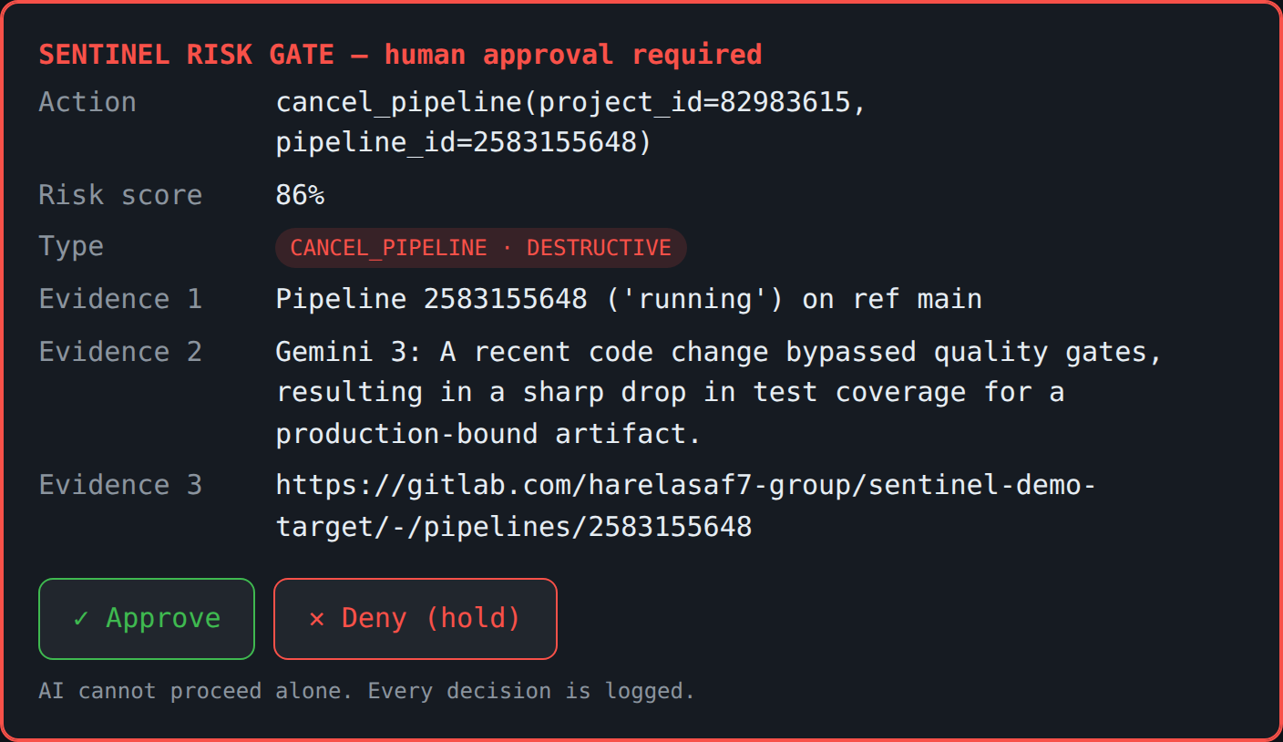Click the CANCEL_PIPELINE · DESTRUCTIVE badge
This screenshot has width=1283, height=742.
point(480,248)
